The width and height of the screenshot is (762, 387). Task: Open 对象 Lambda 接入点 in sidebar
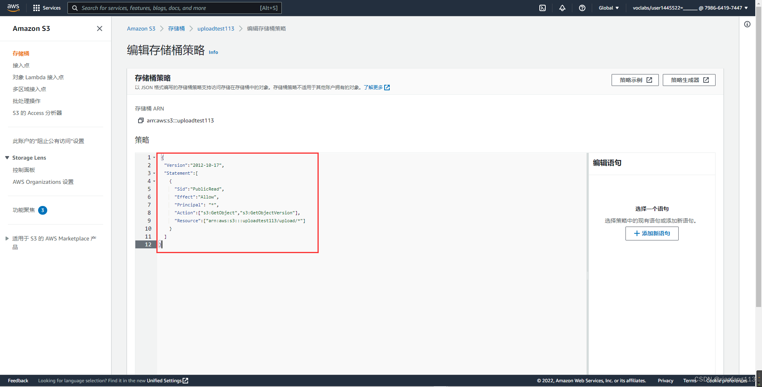pos(38,77)
